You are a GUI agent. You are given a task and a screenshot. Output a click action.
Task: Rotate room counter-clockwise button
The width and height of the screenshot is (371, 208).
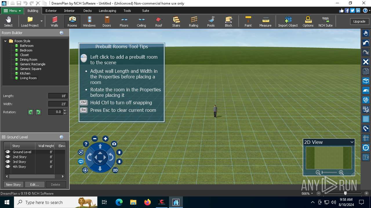click(x=38, y=112)
